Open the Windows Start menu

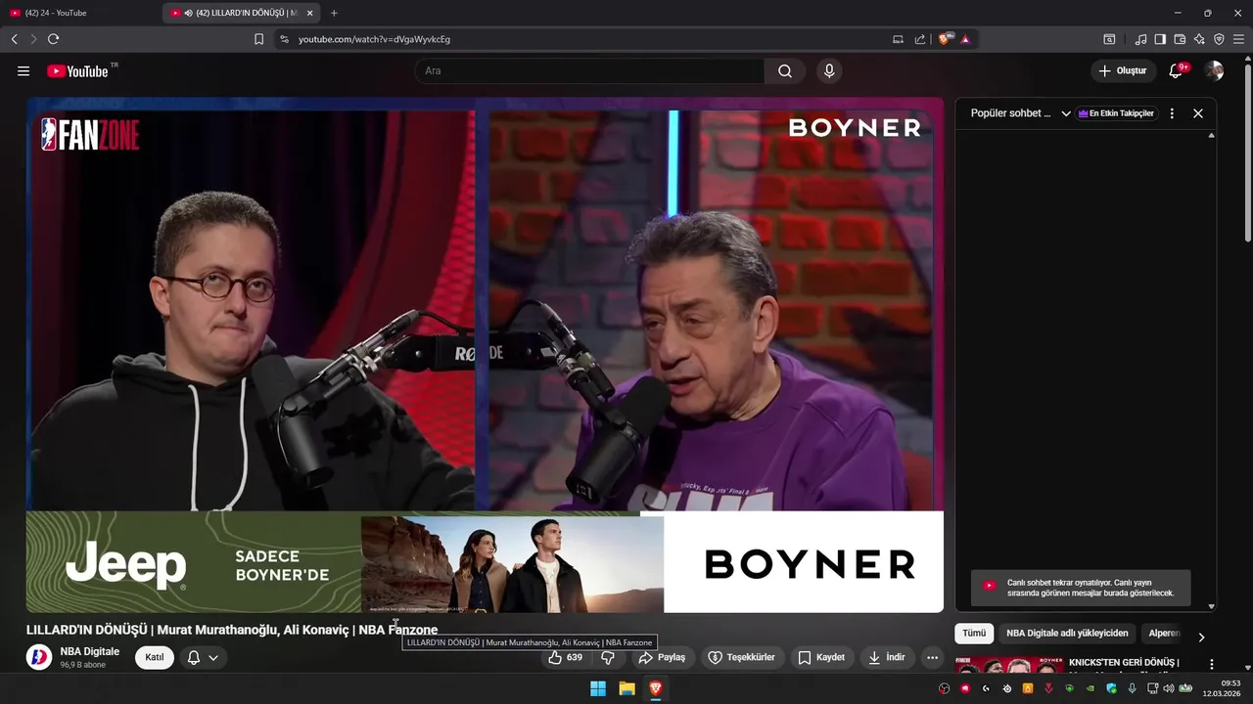pos(598,688)
